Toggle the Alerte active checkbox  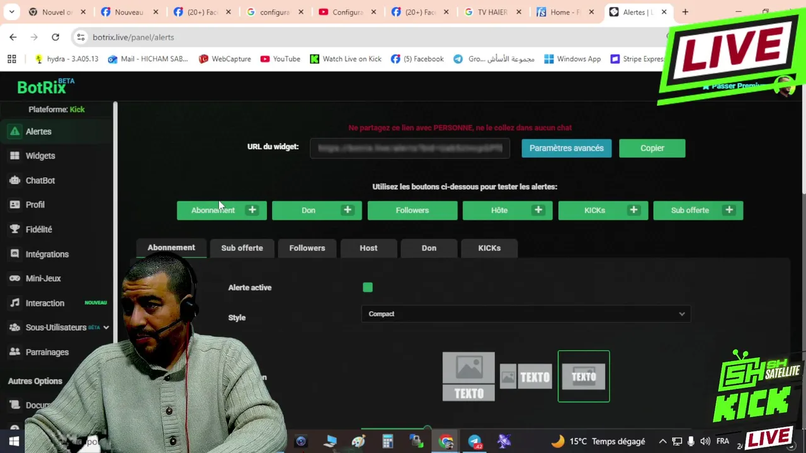click(x=368, y=288)
